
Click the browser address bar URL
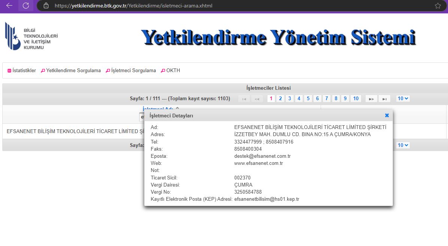click(x=133, y=6)
